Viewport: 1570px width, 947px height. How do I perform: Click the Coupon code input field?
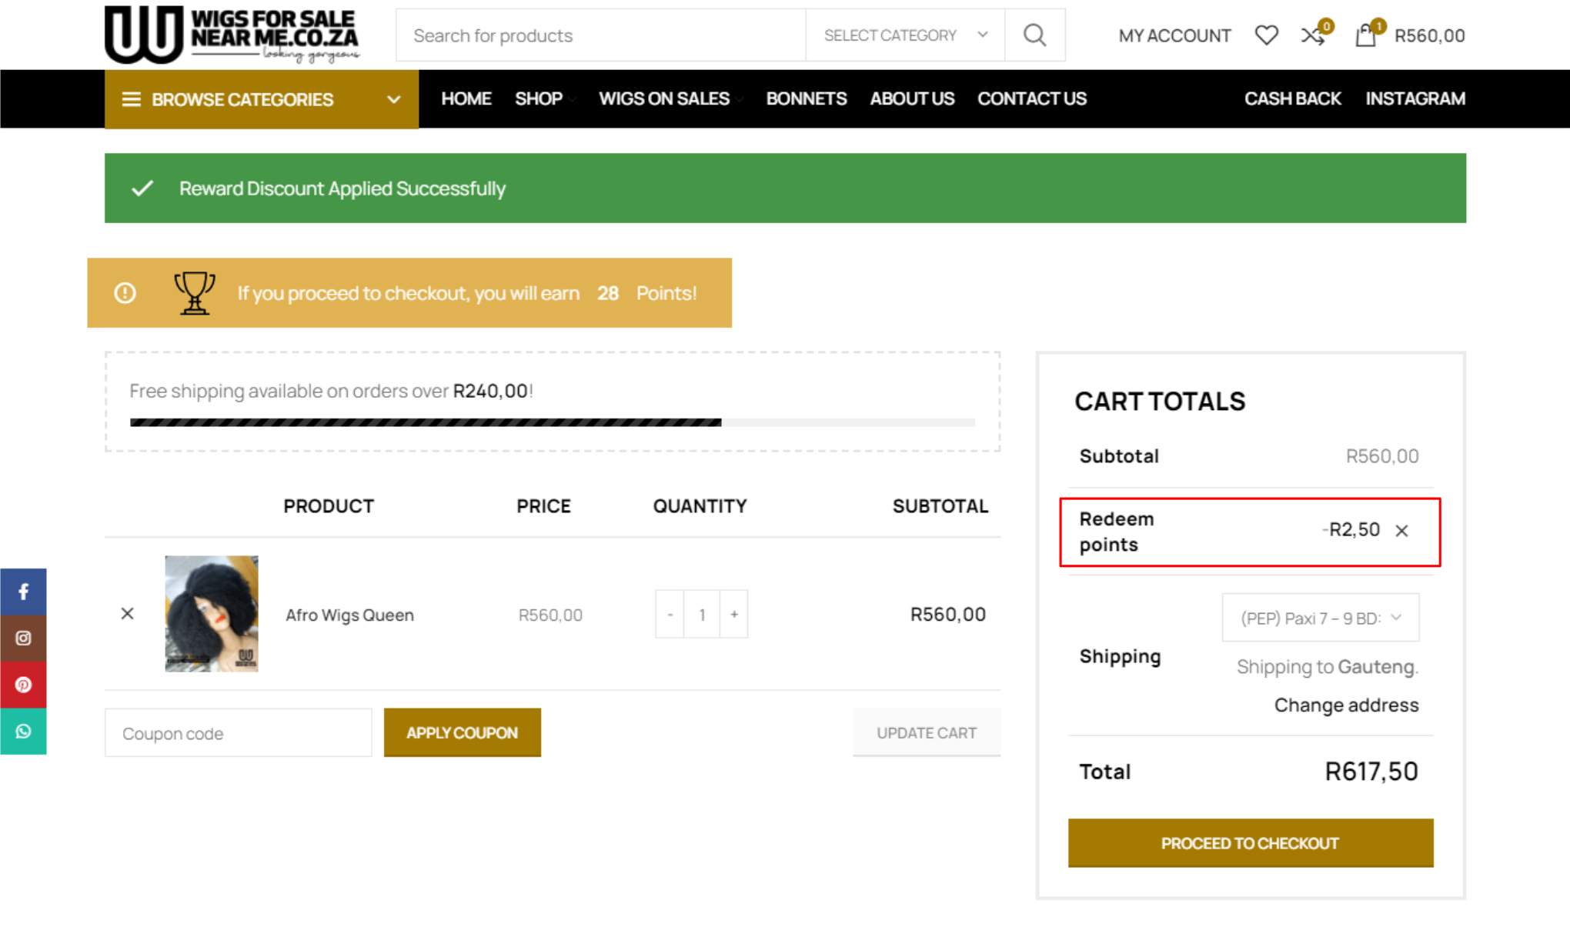239,733
